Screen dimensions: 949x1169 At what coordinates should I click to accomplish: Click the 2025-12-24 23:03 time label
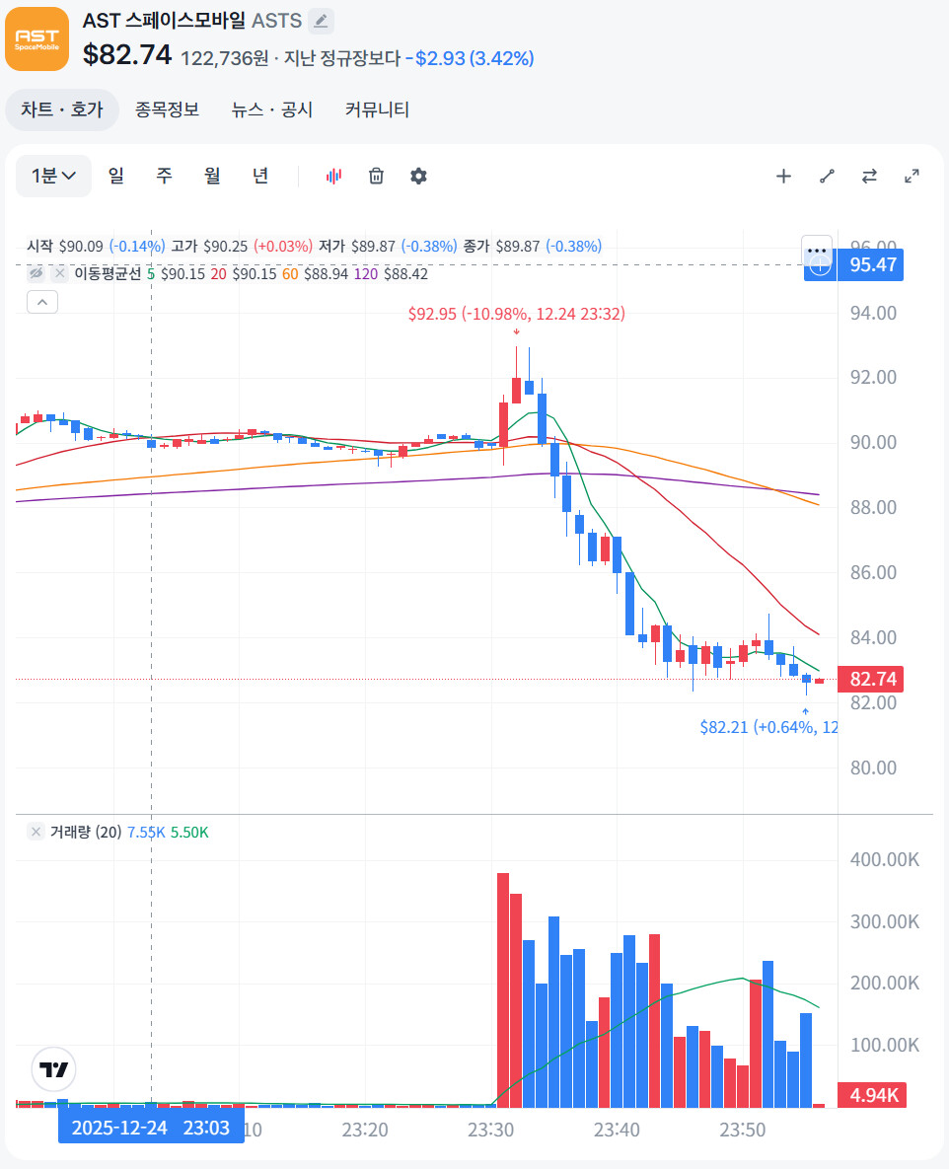click(x=151, y=1128)
